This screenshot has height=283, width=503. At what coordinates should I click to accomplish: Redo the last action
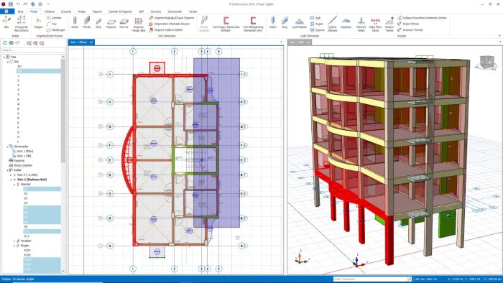point(25,4)
